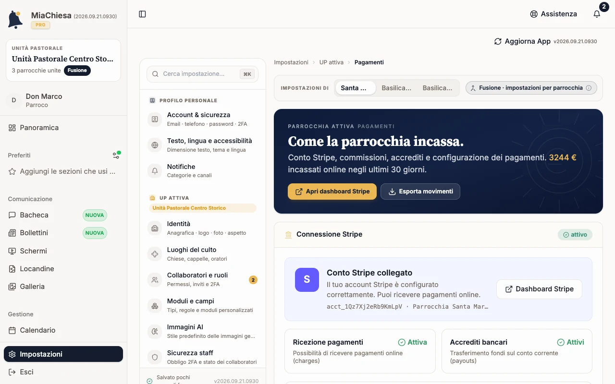Click the Luoghi del culto cross icon

pos(155,254)
